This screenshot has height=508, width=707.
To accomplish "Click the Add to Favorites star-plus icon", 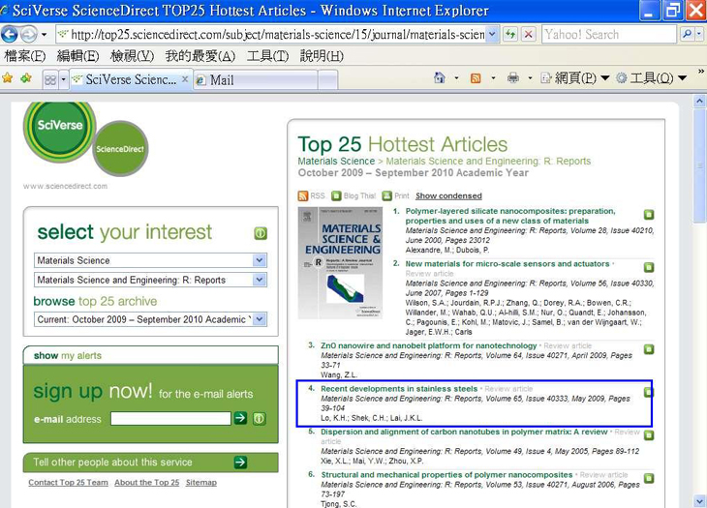I will (x=26, y=78).
